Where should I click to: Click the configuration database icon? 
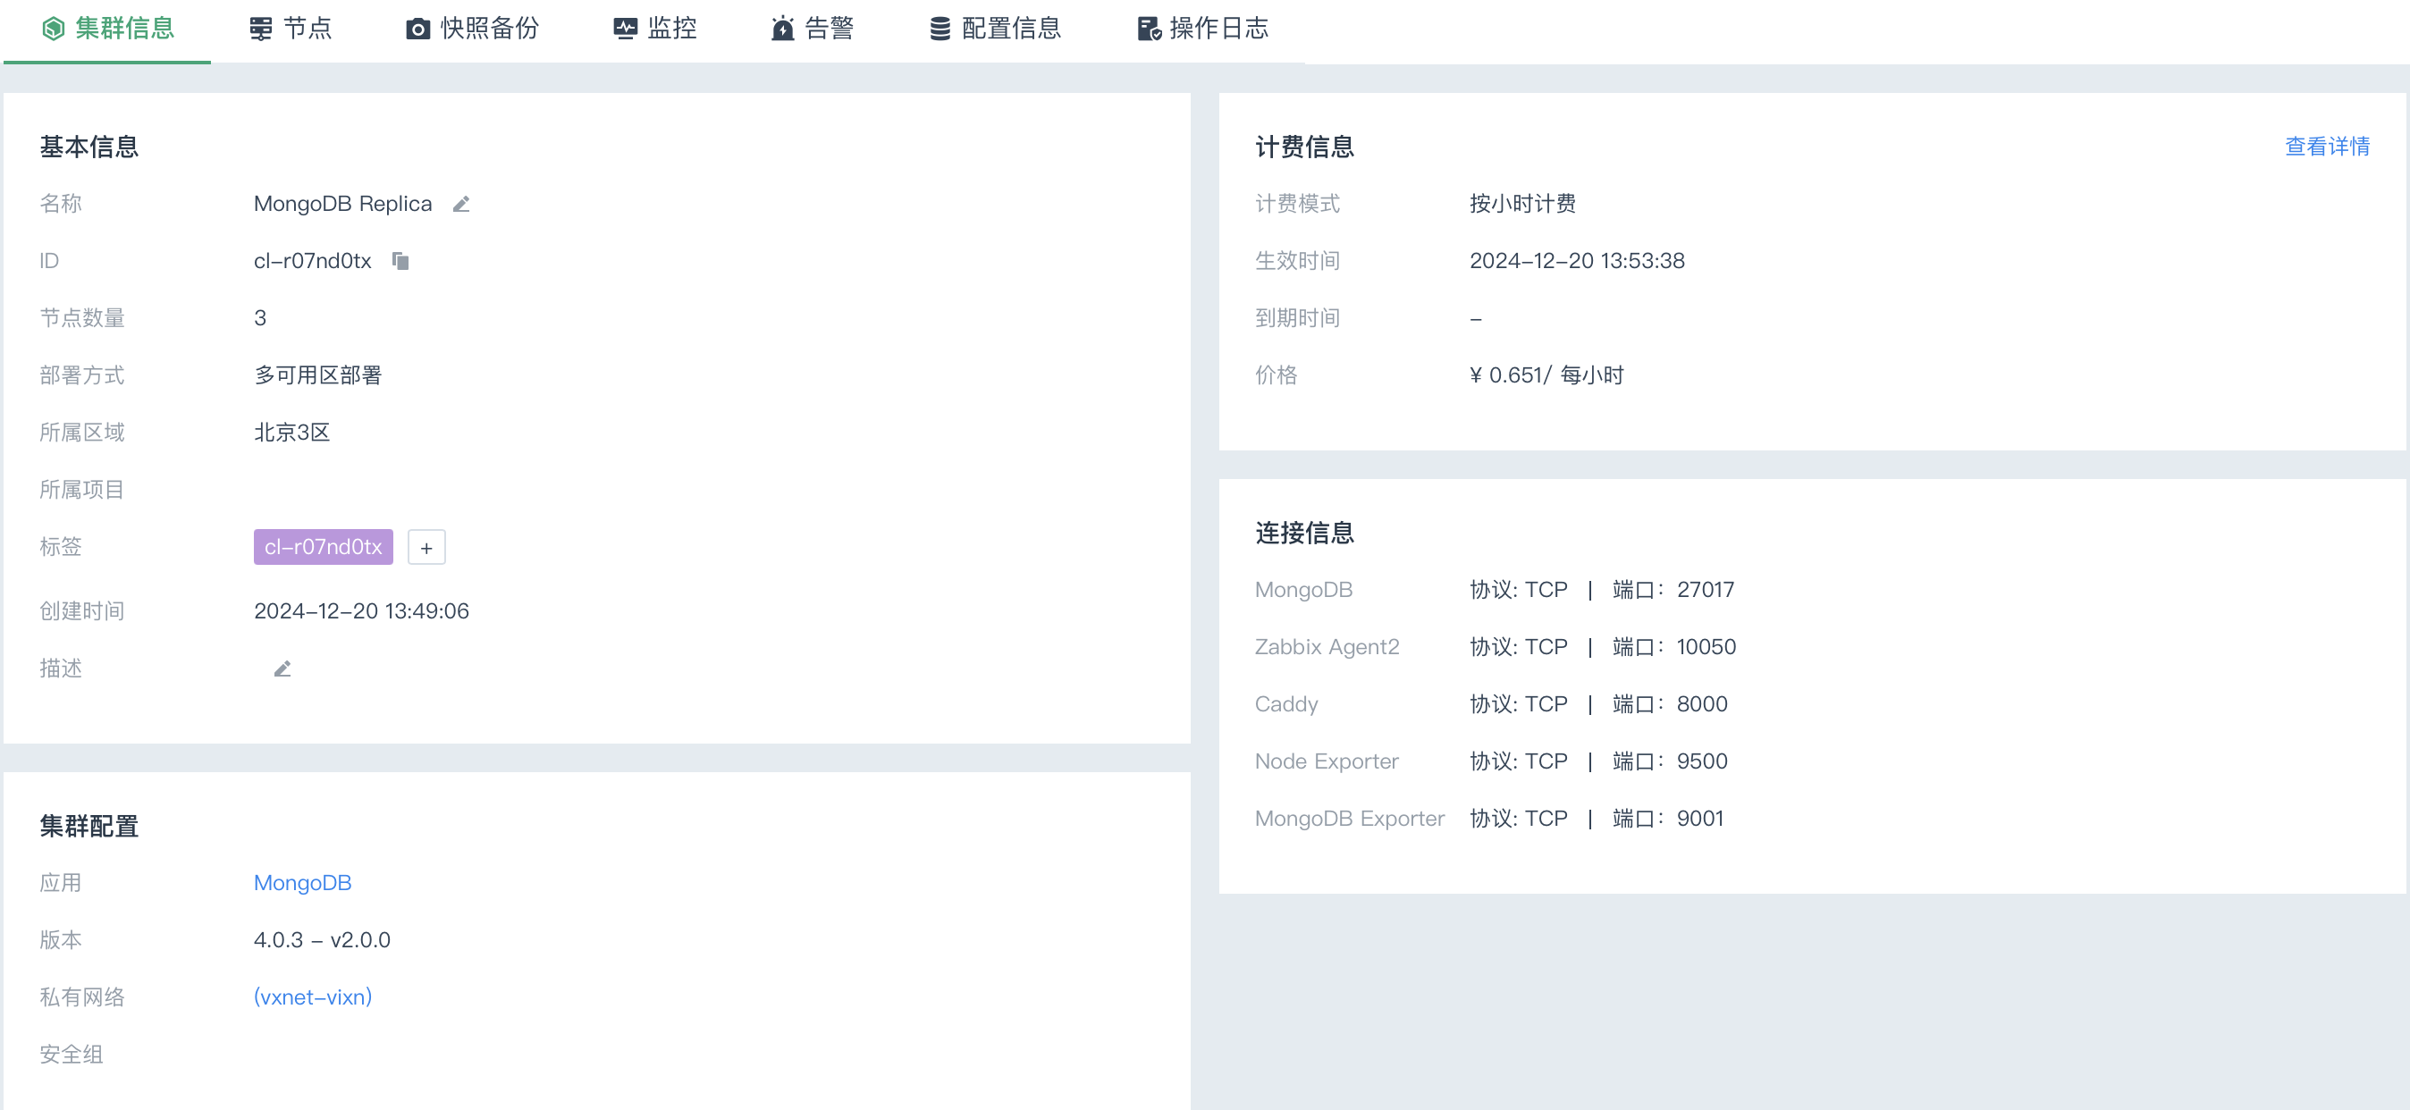coord(940,29)
